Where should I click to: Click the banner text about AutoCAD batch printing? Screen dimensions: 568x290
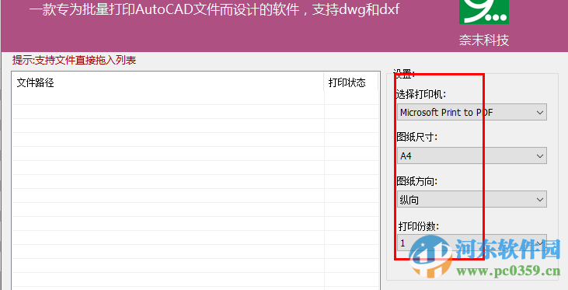[214, 9]
